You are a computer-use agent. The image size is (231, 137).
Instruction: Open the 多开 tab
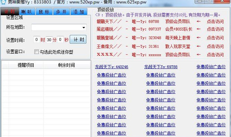click(61, 12)
